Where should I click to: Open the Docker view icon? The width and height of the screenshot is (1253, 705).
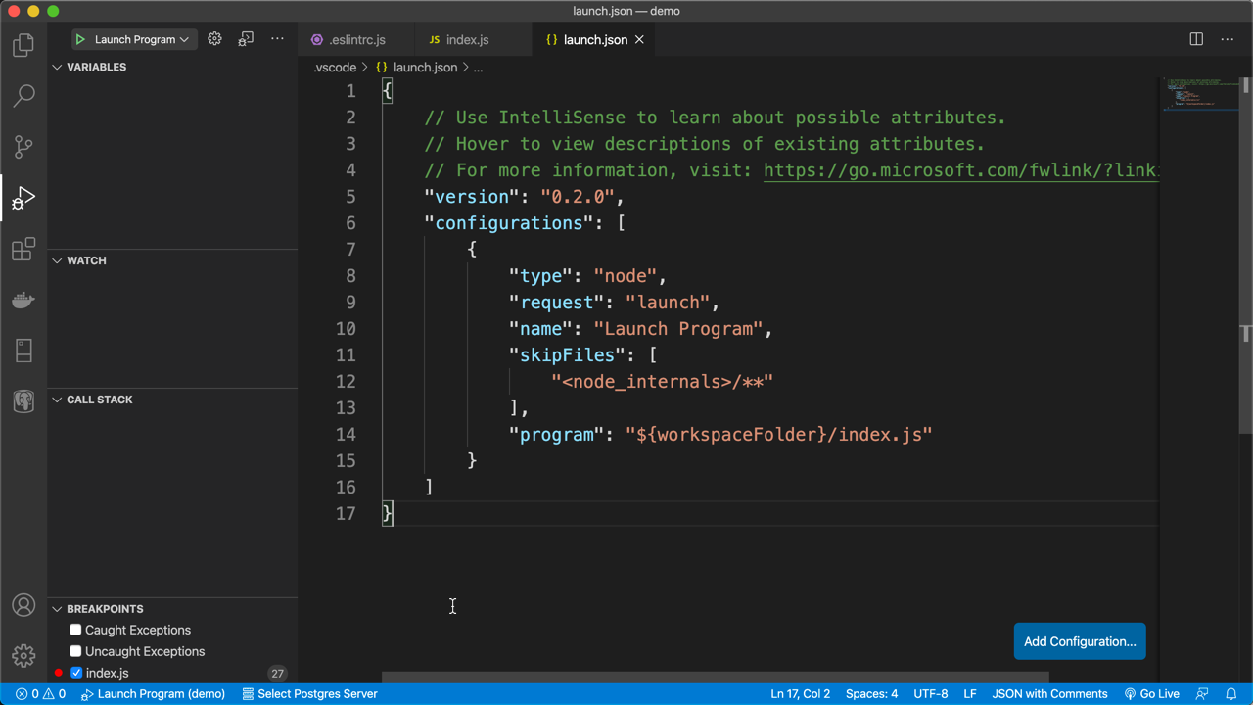23,300
